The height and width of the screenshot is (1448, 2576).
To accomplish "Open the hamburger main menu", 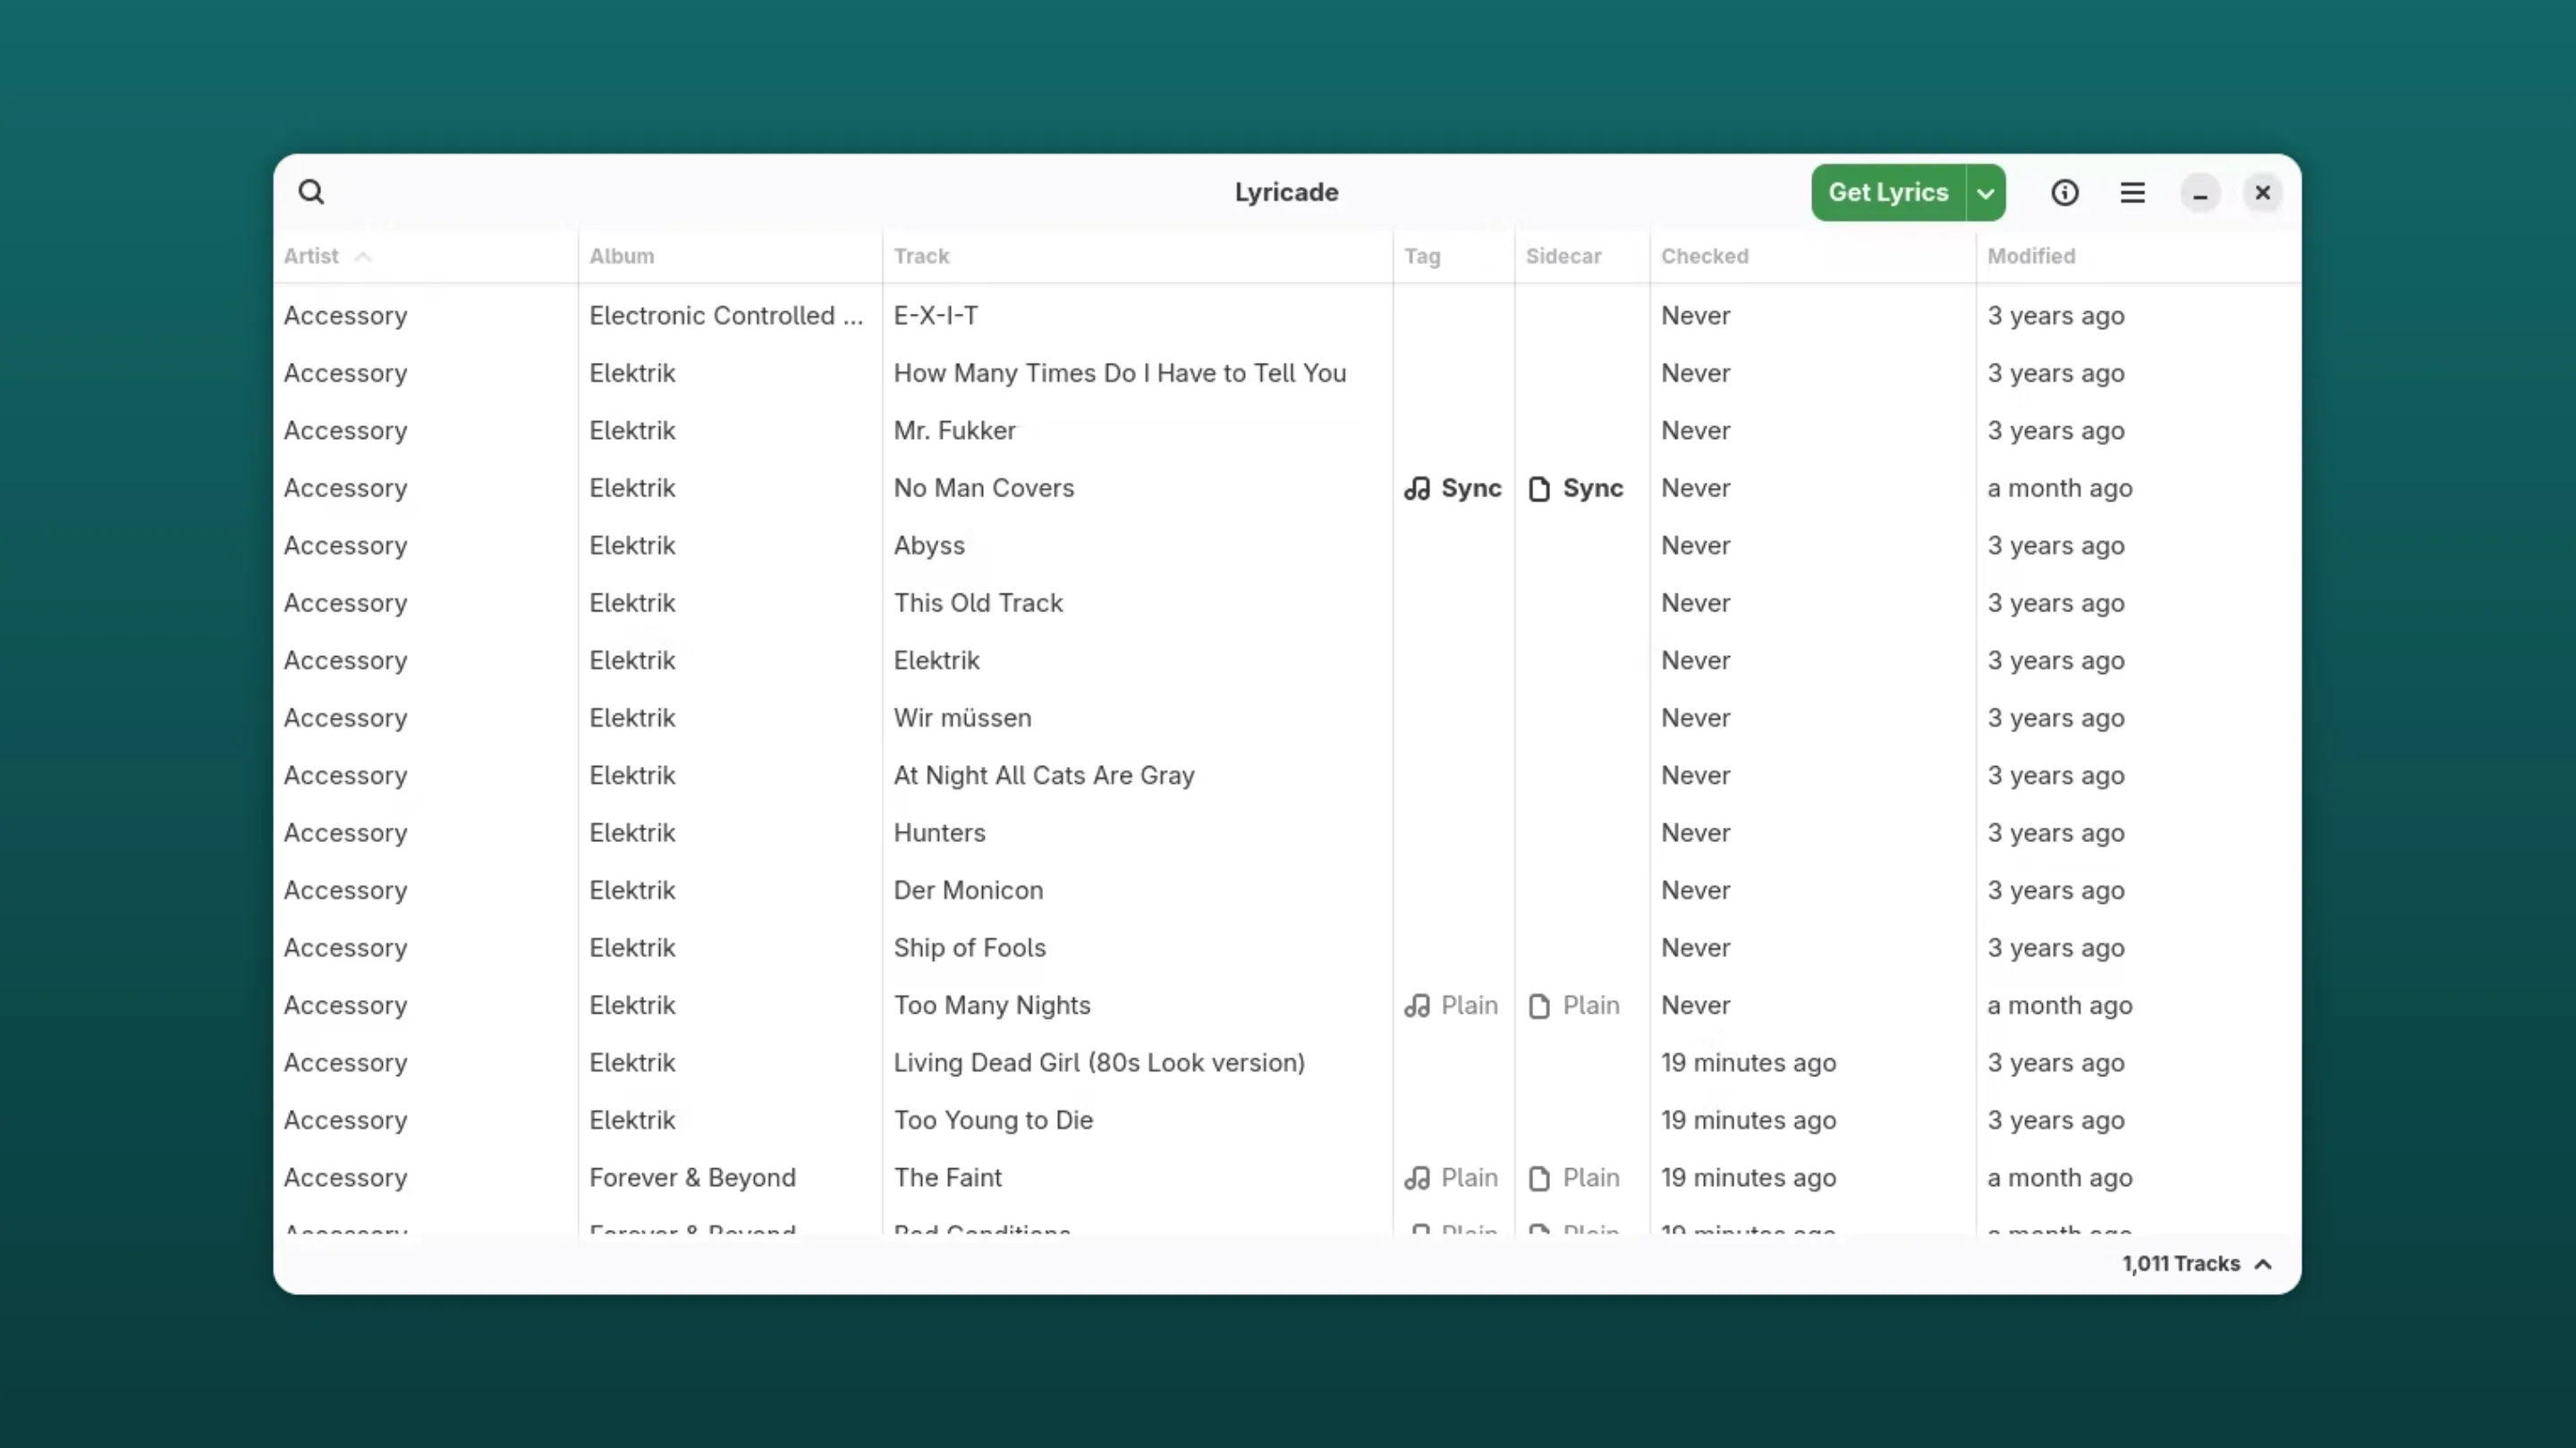I will (x=2132, y=193).
